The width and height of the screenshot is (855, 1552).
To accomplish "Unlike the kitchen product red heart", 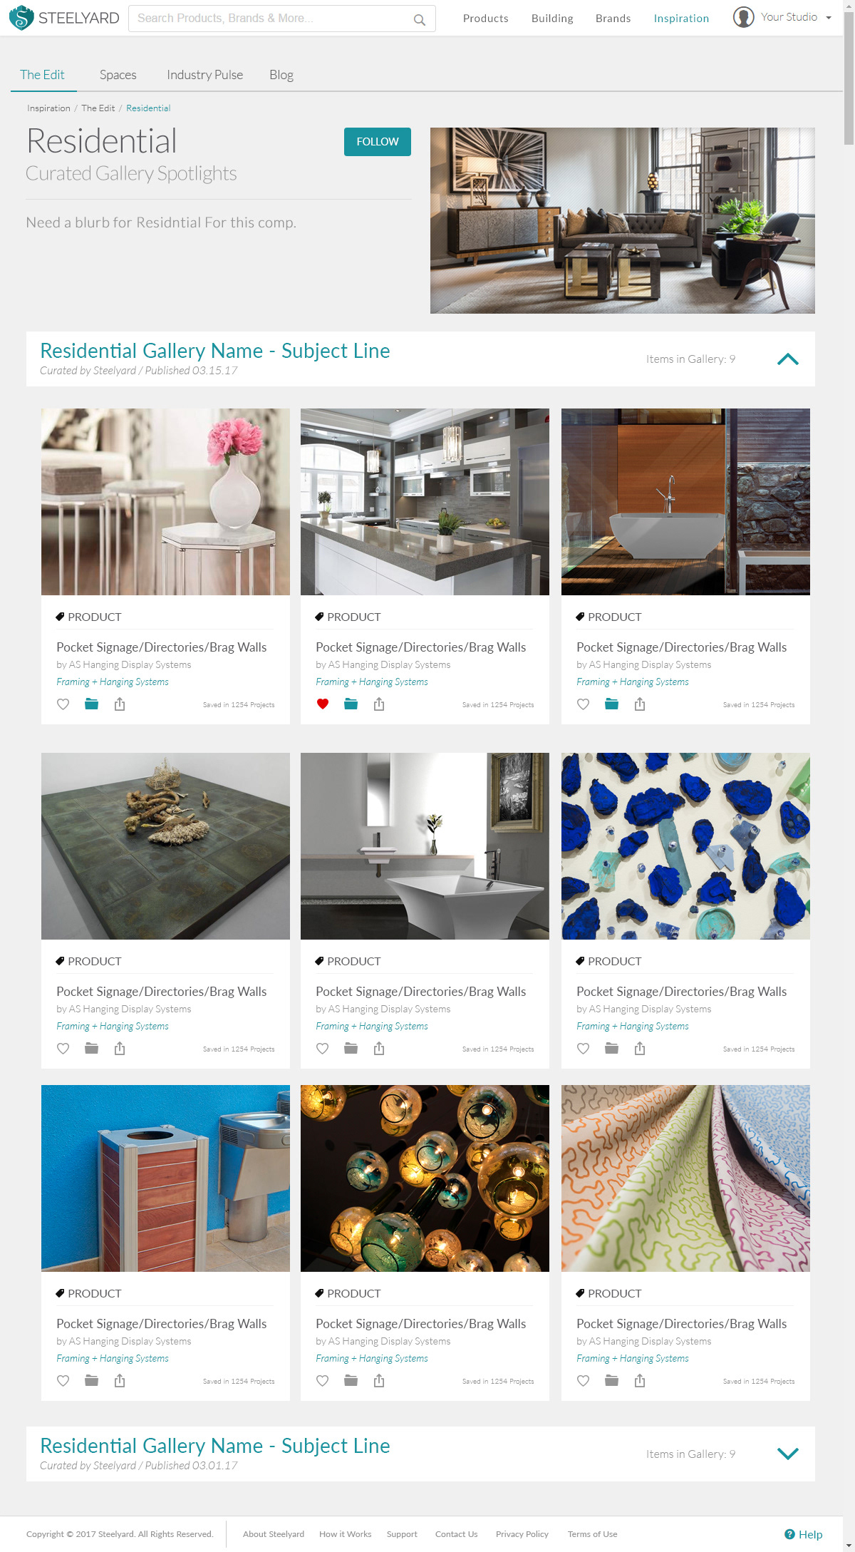I will 323,704.
